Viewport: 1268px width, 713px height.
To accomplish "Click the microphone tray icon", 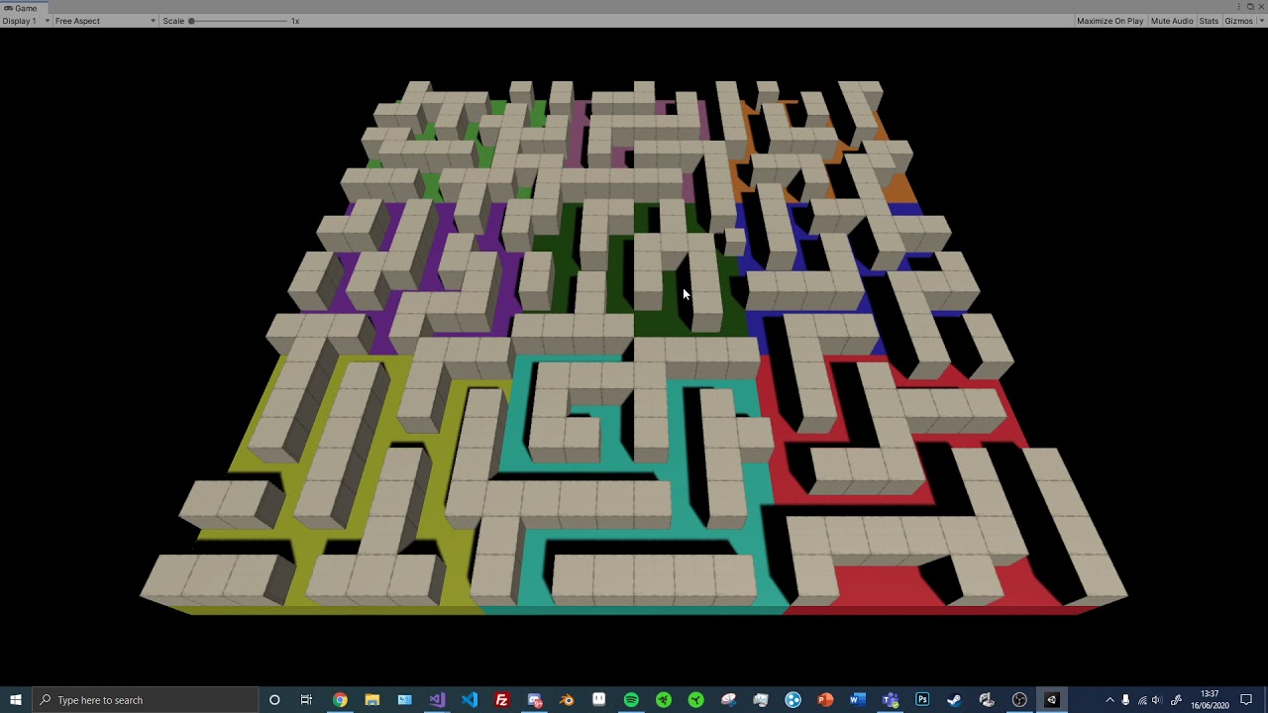I will pos(1125,700).
